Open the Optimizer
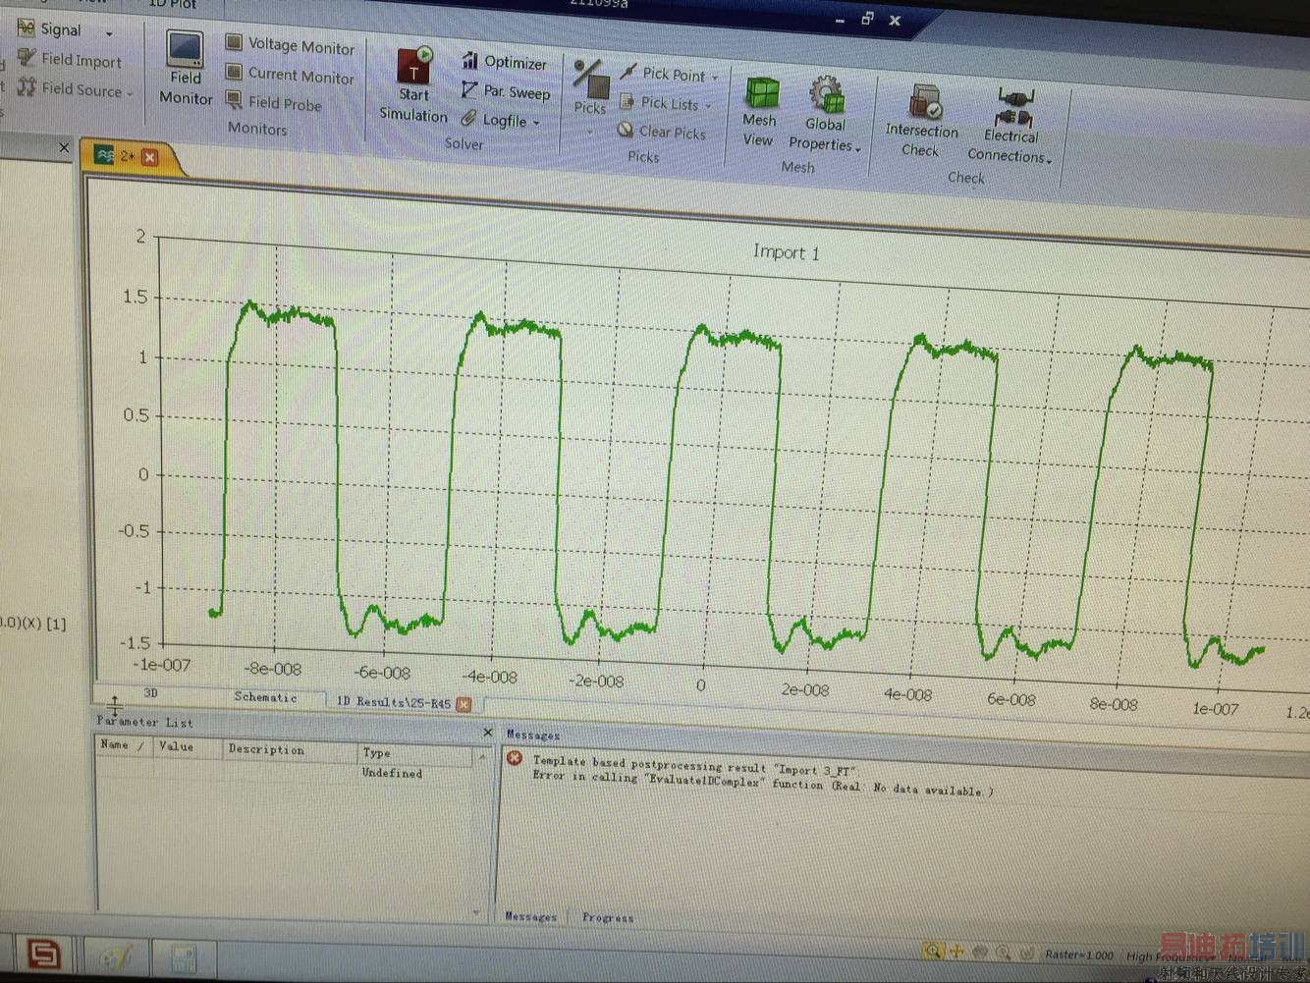This screenshot has height=983, width=1310. pyautogui.click(x=504, y=61)
